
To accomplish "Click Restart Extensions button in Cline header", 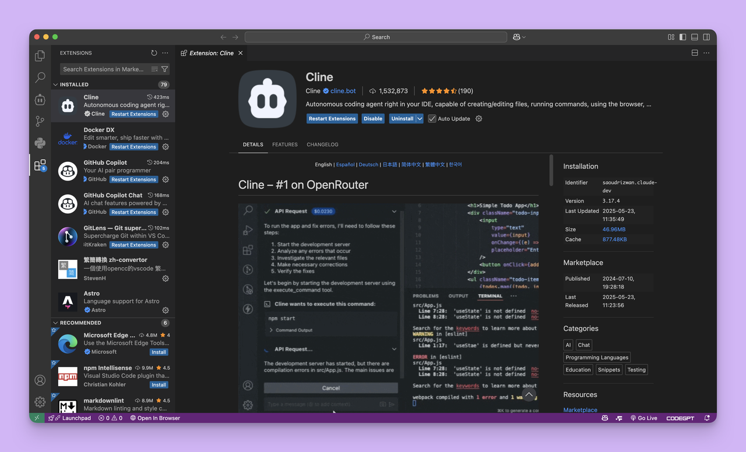I will tap(332, 119).
